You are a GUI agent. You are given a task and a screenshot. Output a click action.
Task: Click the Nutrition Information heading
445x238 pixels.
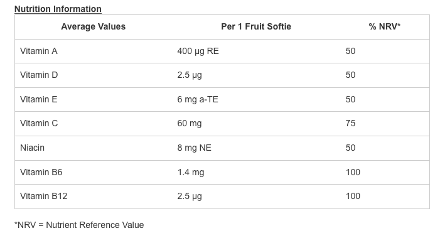click(x=58, y=9)
